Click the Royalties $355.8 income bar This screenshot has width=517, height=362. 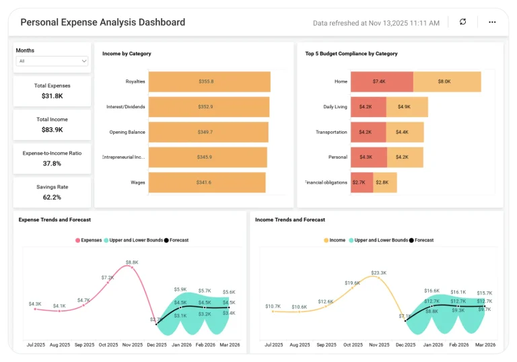coord(209,81)
